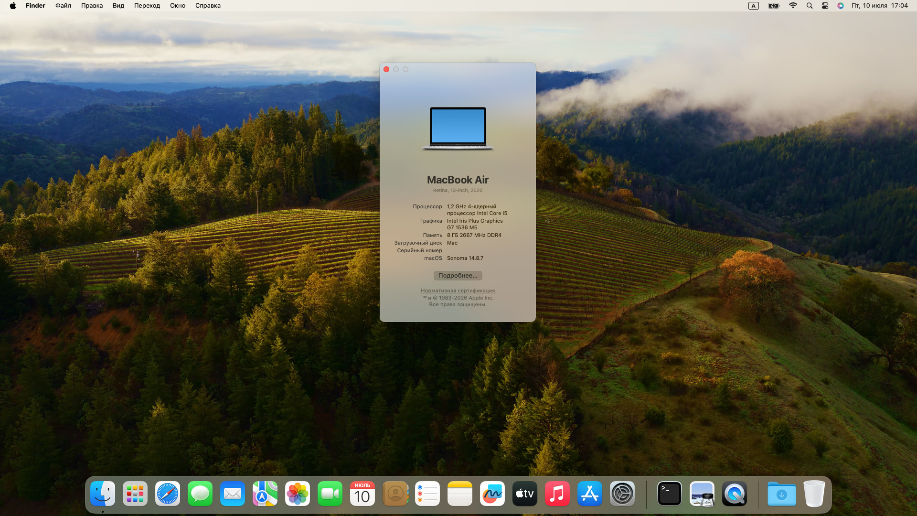Show battery status in menu bar
Image resolution: width=917 pixels, height=516 pixels.
tap(774, 6)
